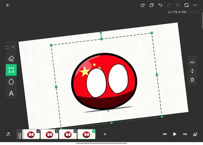
Task: Flip selection horizontally
Action: [x=192, y=62]
